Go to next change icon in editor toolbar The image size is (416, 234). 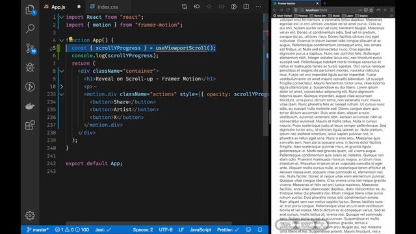pyautogui.click(x=221, y=6)
